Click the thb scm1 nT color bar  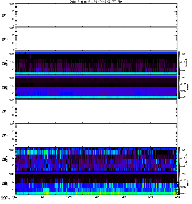pyautogui.click(x=179, y=87)
